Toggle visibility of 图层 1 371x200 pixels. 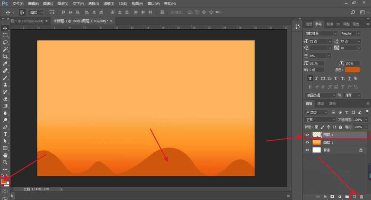click(x=307, y=143)
